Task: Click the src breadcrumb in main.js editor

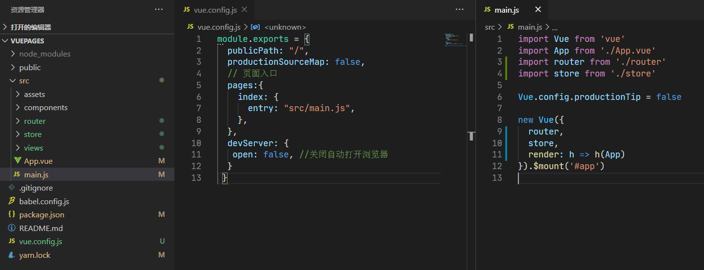Action: tap(490, 27)
